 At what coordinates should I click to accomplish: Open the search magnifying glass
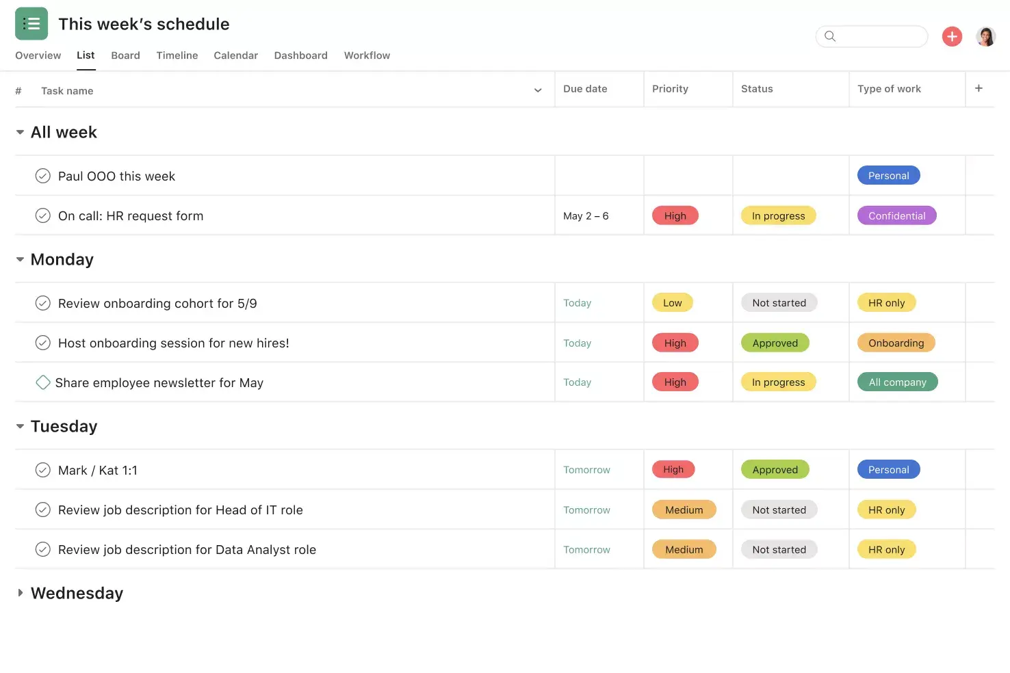pos(830,36)
